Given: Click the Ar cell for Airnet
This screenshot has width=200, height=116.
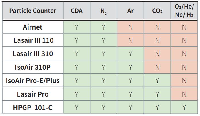Looking at the screenshot, I should (x=131, y=27).
